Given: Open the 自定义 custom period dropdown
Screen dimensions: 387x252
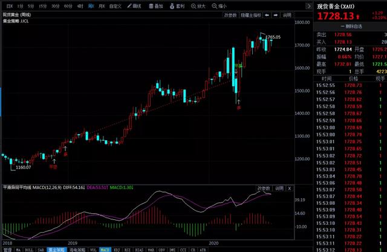Looking at the screenshot, I should click(113, 5).
